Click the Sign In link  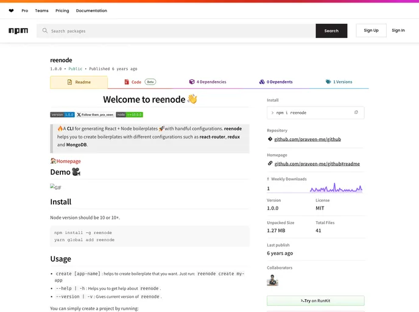(x=398, y=30)
